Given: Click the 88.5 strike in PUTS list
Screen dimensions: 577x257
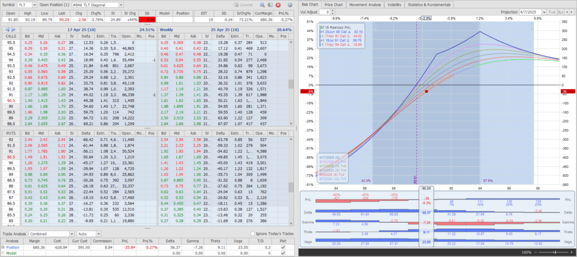Looking at the screenshot, I should [x=11, y=180].
